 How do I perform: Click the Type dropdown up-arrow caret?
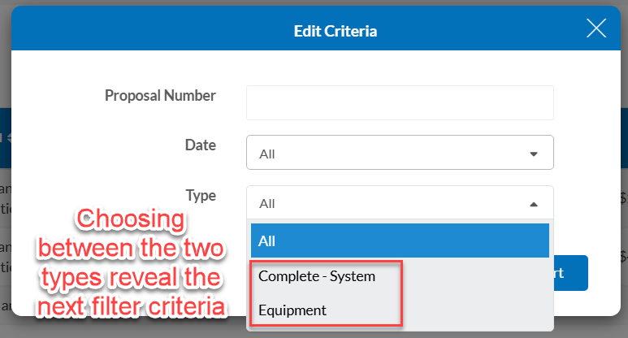point(534,204)
